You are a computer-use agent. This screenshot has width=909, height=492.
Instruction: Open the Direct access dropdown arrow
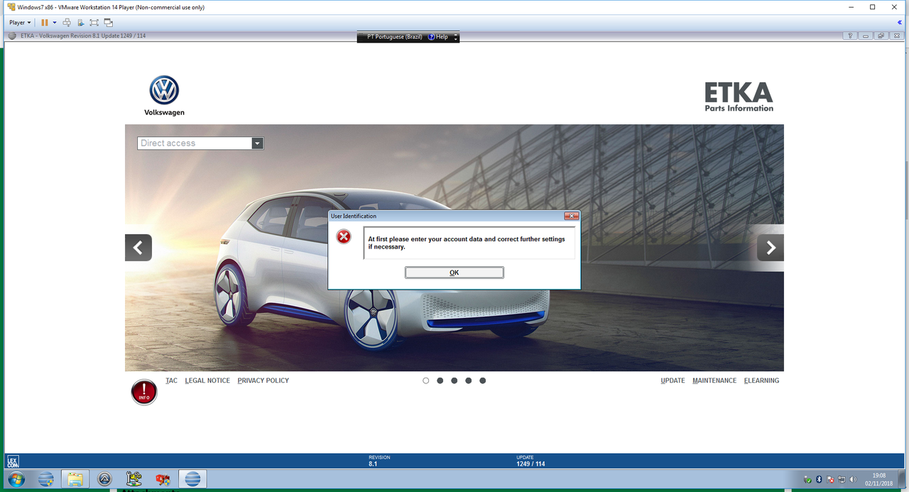pyautogui.click(x=257, y=143)
